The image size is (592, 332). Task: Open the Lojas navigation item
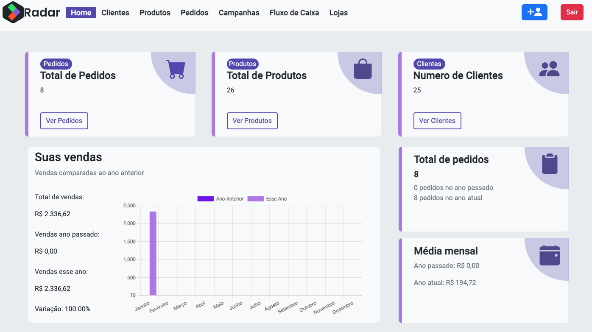click(338, 13)
